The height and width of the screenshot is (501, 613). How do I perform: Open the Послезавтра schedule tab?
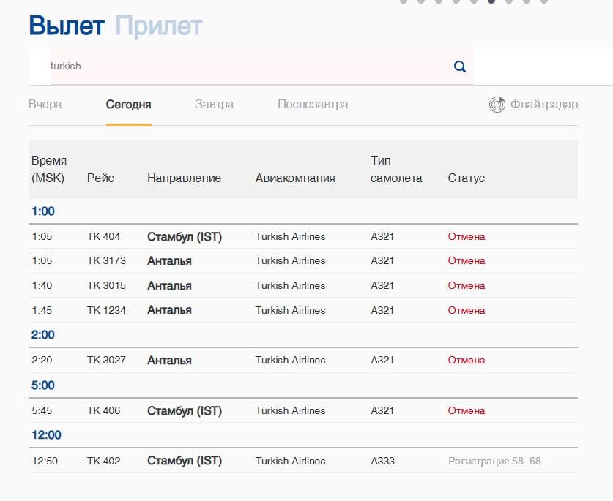[x=313, y=105]
